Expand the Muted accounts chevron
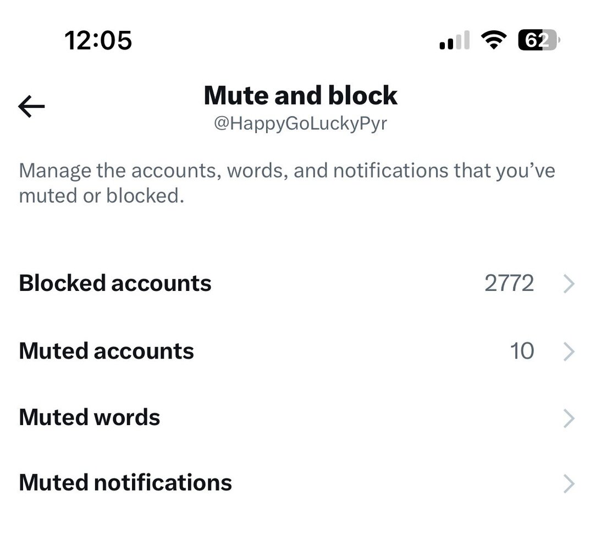Screen dimensions: 601x550 pyautogui.click(x=570, y=351)
